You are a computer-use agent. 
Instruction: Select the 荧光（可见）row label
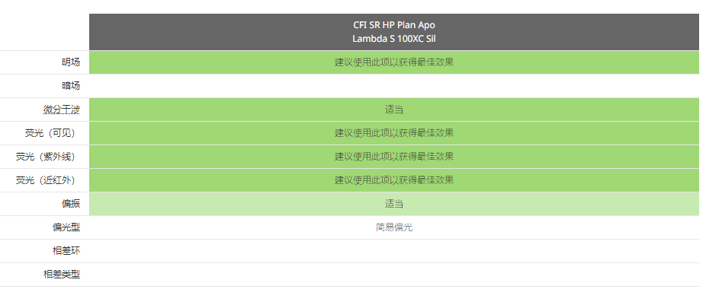(50, 133)
